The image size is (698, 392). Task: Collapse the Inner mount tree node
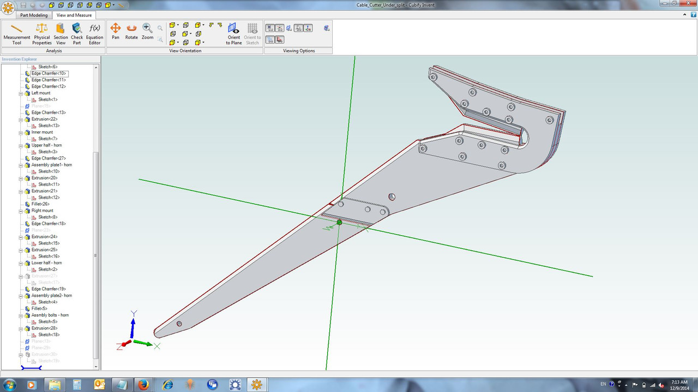pos(21,132)
